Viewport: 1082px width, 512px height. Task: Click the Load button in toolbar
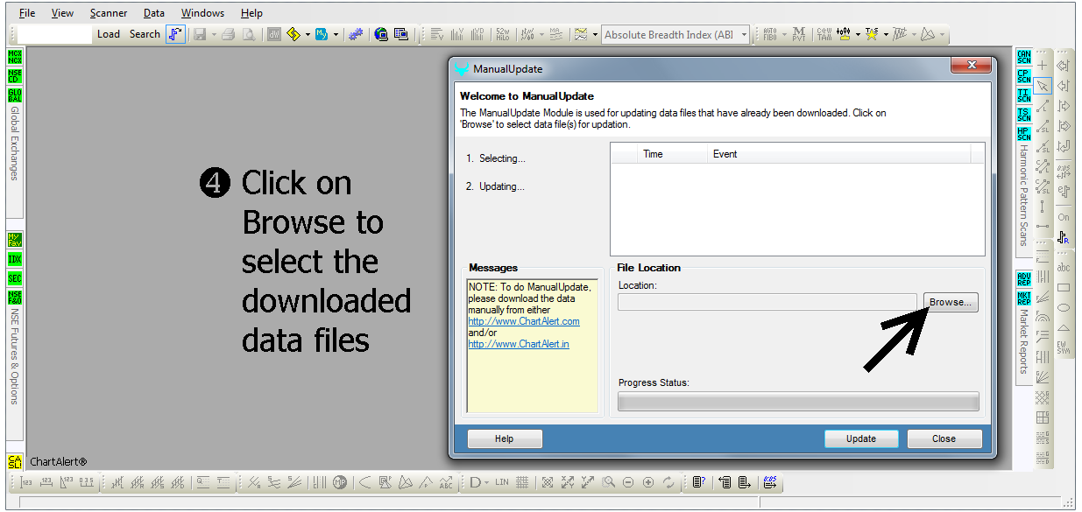109,34
